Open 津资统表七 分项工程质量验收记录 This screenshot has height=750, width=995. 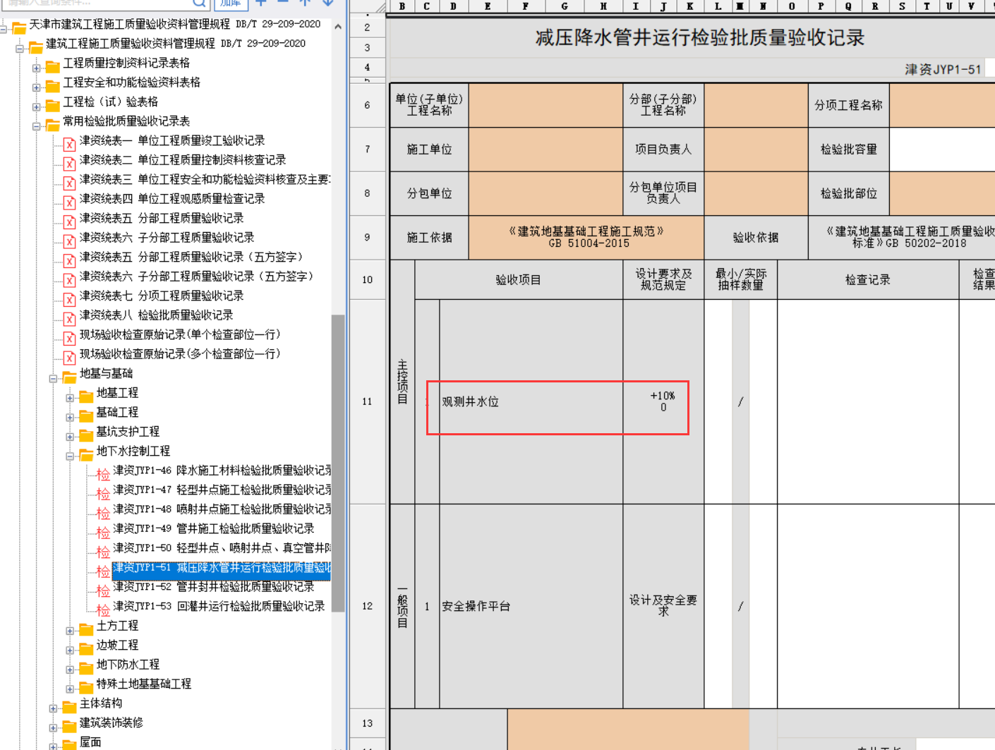162,296
